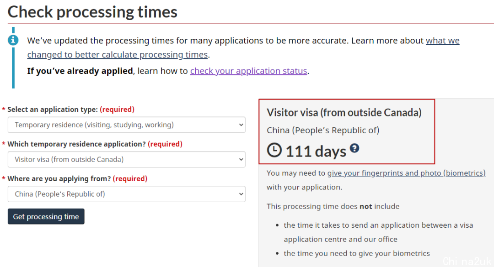Click the 'Select an application type' label
Screen dimensions: 494x267
coord(53,110)
